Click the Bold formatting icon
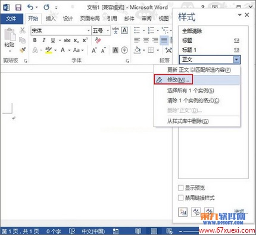This screenshot has width=256, height=235. [x=35, y=40]
